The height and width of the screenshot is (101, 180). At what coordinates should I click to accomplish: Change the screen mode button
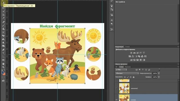[x=3, y=81]
